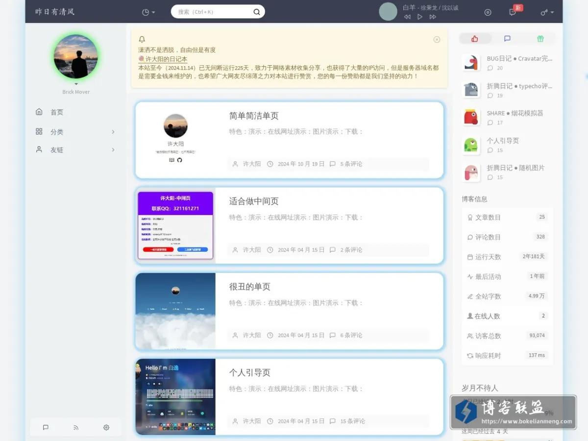The height and width of the screenshot is (441, 588).
Task: Open the history clock dropdown in header
Action: pos(148,12)
